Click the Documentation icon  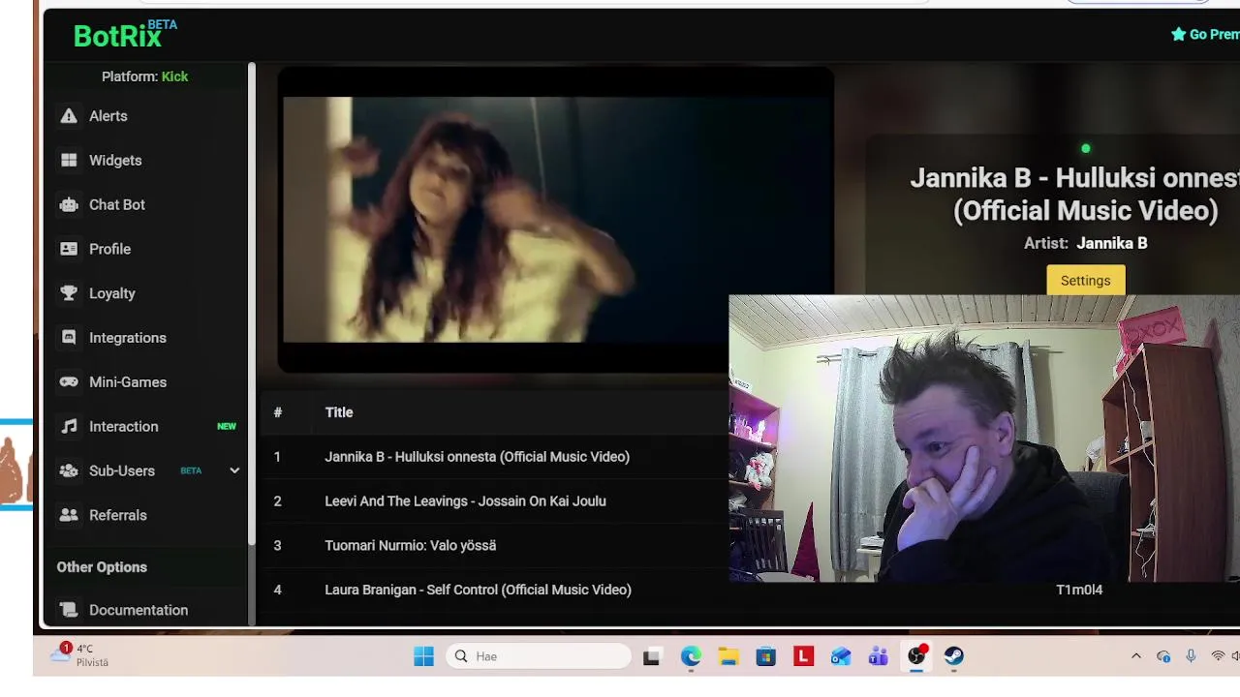tap(69, 610)
